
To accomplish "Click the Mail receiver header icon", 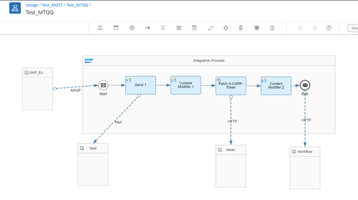I will pos(82,149).
